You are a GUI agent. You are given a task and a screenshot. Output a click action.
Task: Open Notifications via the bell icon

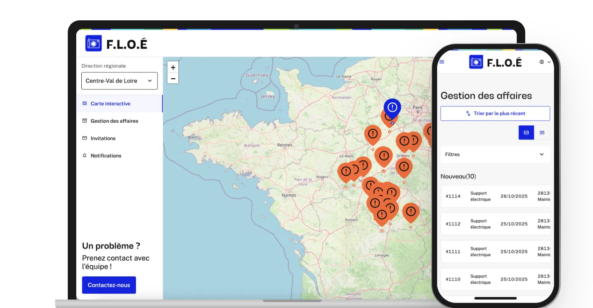(x=84, y=155)
